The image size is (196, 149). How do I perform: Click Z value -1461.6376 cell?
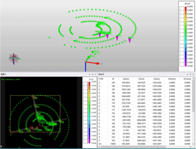(x=156, y=93)
